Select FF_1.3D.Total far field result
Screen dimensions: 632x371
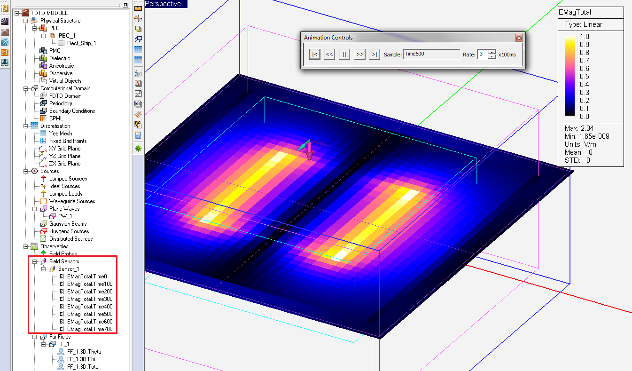pyautogui.click(x=83, y=367)
